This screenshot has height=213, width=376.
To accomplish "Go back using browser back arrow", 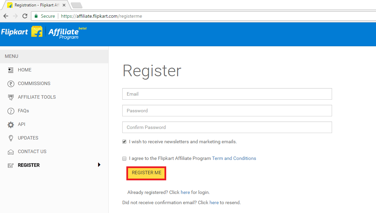I will point(6,16).
